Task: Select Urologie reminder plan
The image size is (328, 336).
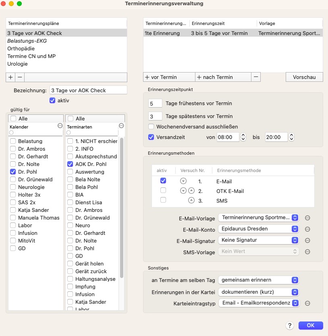Action: (66, 64)
